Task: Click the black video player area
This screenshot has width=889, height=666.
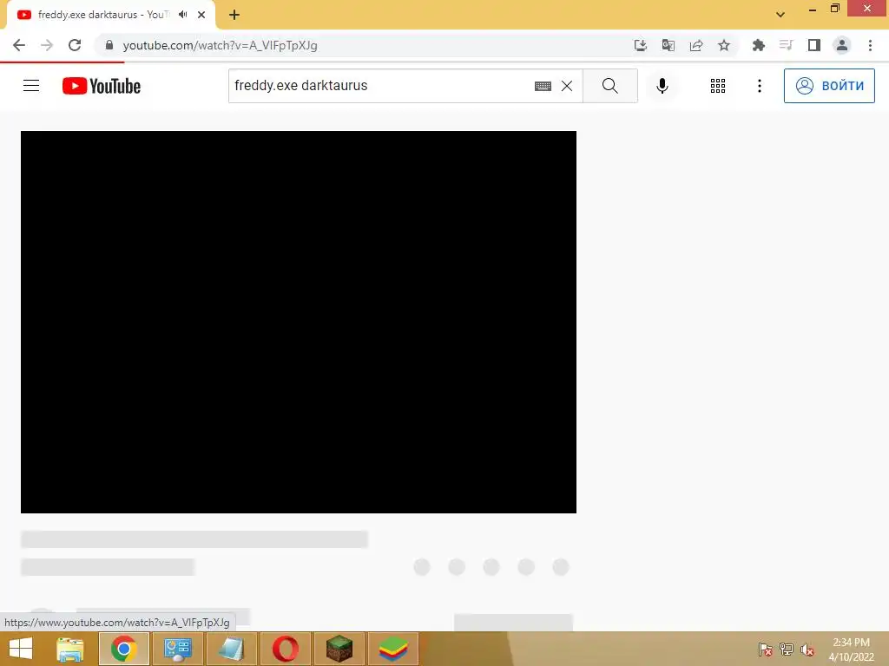Action: coord(299,322)
